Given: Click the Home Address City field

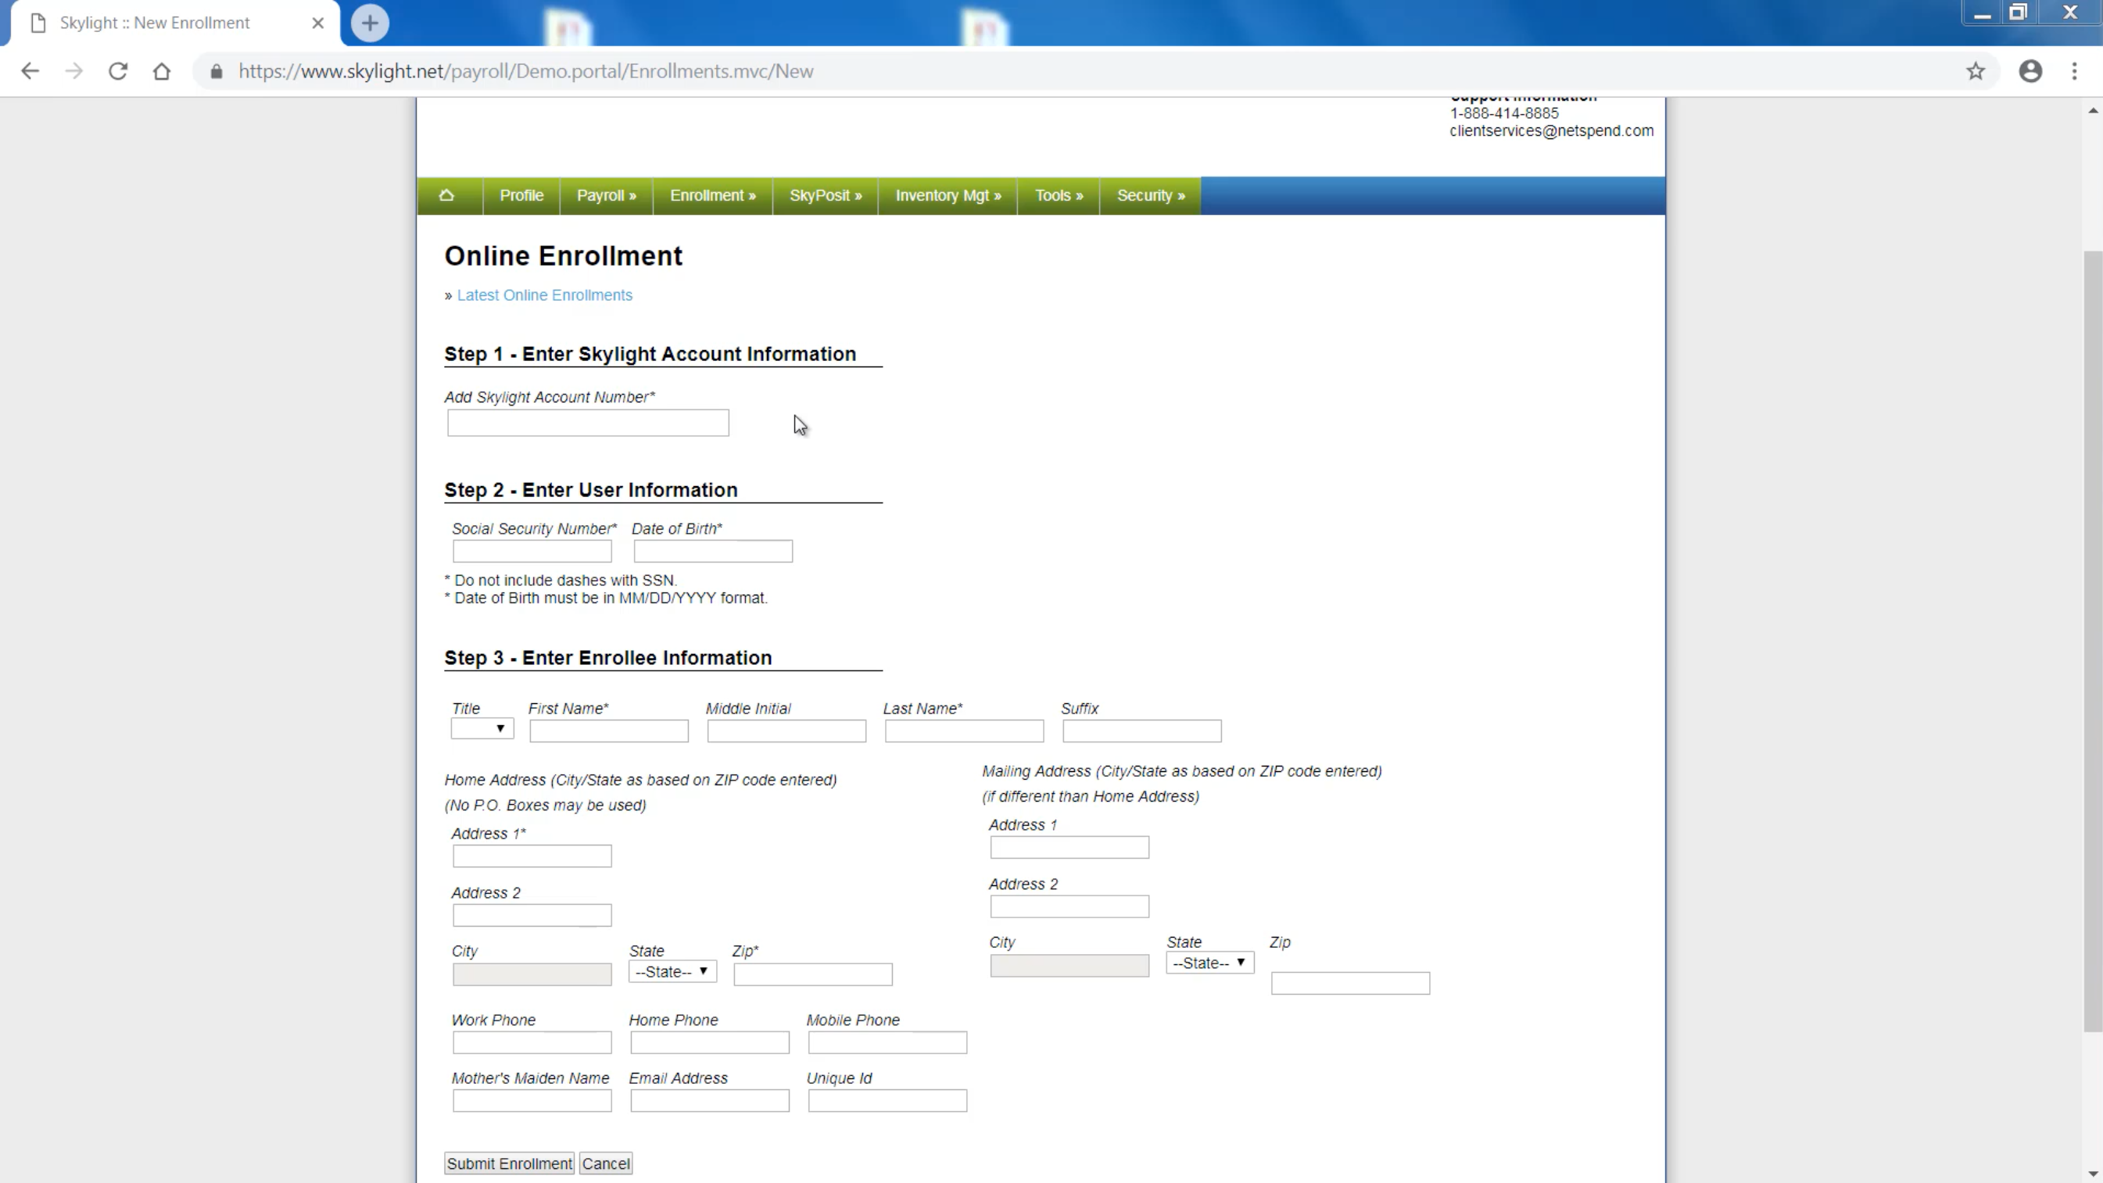Looking at the screenshot, I should click(x=532, y=974).
